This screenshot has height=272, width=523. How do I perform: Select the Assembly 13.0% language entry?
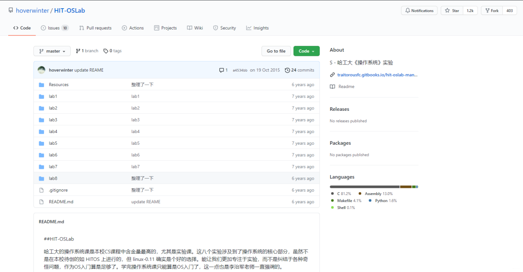(x=376, y=194)
